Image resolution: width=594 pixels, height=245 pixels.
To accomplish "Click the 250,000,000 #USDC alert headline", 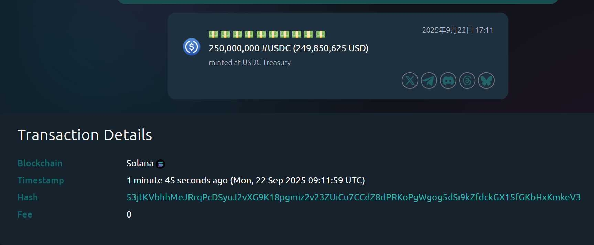I will (289, 48).
